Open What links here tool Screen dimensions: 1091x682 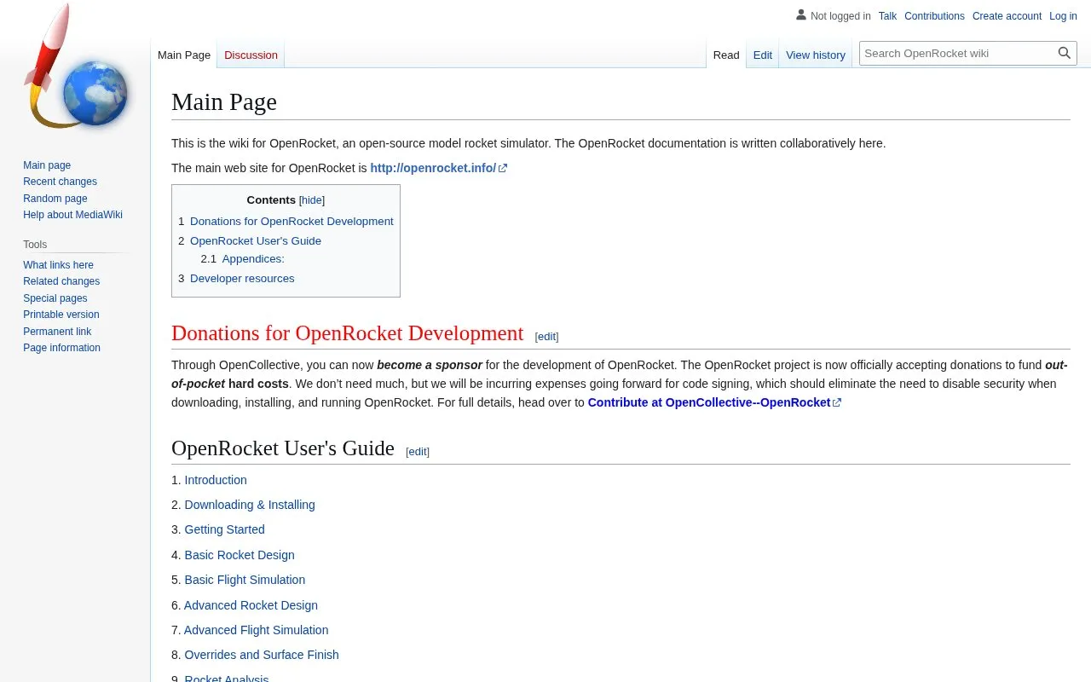pyautogui.click(x=58, y=265)
